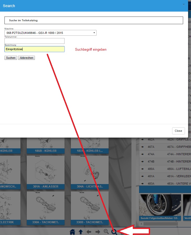Select the 467A - GRIFFHEB list entry
191x235 pixels.
click(179, 147)
